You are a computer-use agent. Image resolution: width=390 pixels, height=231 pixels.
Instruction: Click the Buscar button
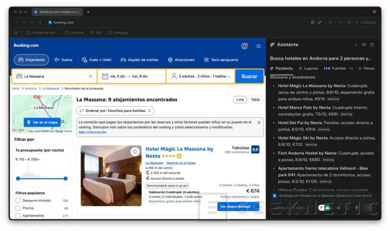click(x=249, y=76)
